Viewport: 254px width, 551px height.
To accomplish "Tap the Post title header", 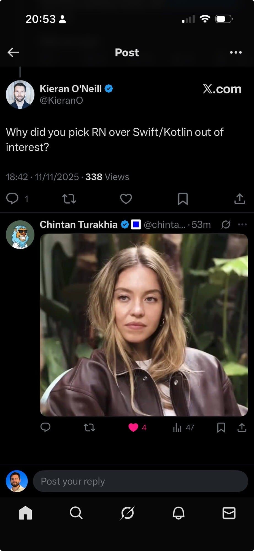I will 127,52.
